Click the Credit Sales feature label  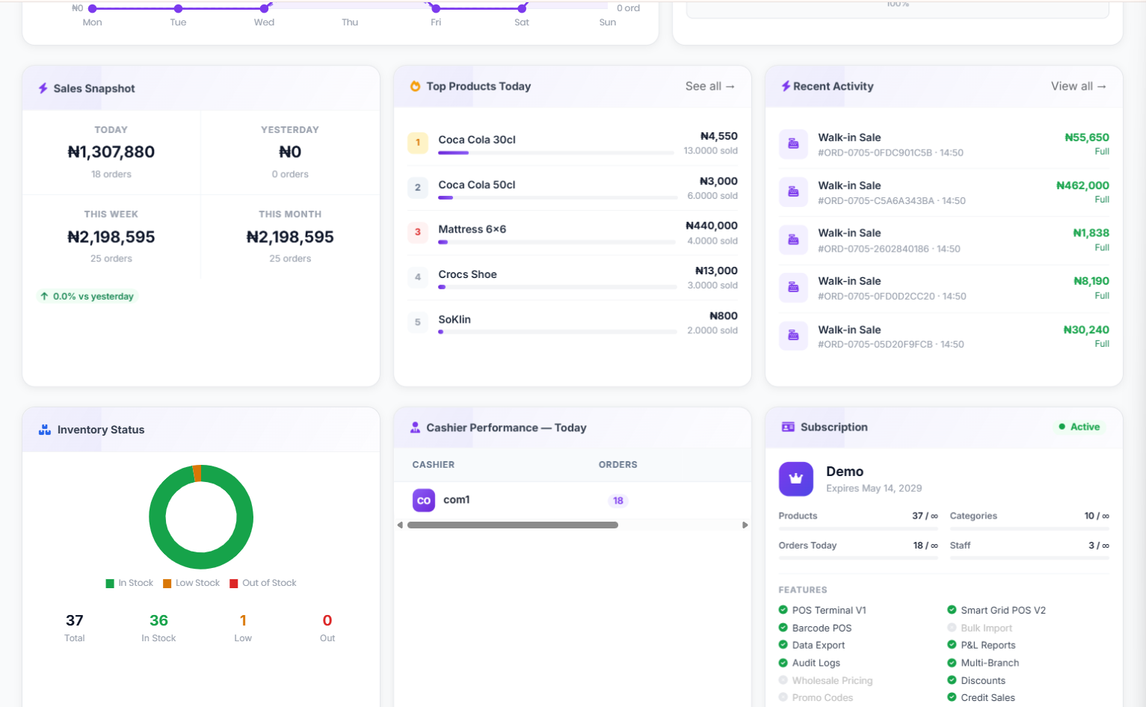coord(988,697)
